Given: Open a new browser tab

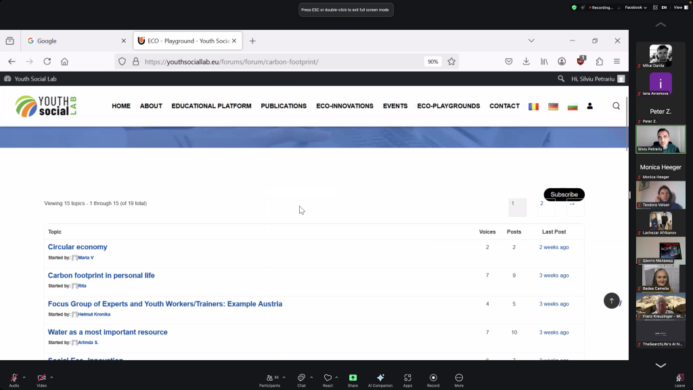Looking at the screenshot, I should 252,41.
